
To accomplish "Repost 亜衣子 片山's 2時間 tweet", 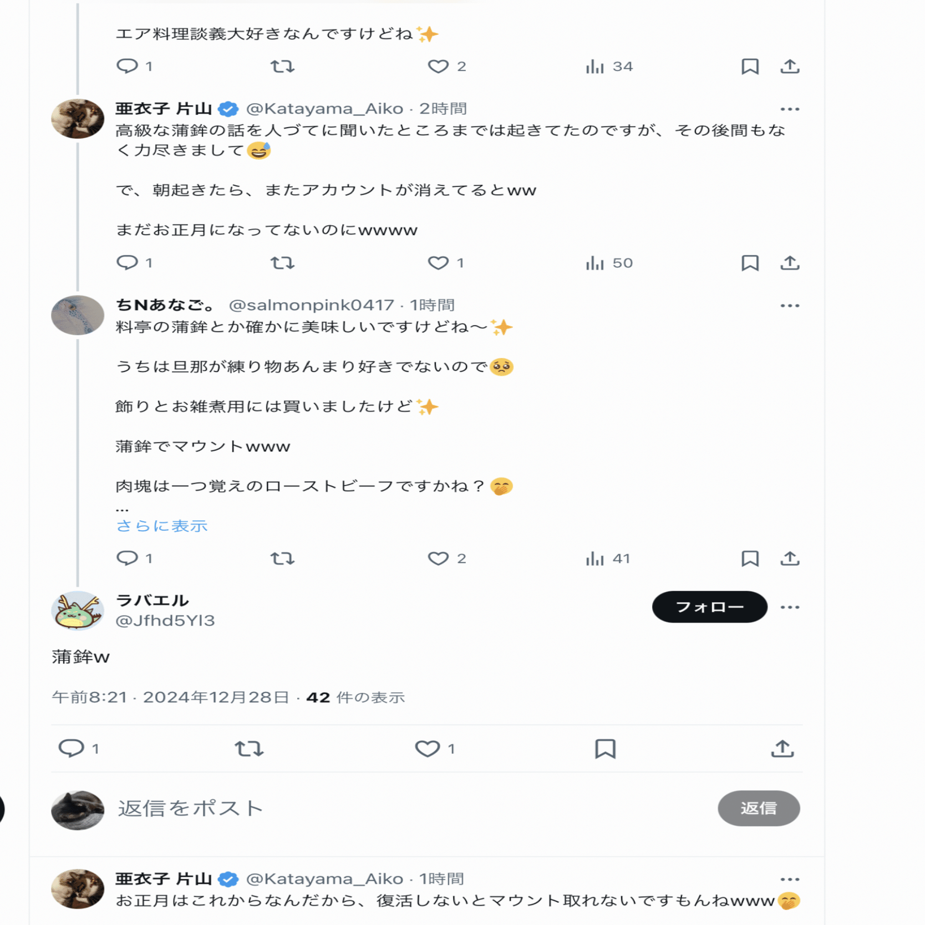I will point(282,262).
